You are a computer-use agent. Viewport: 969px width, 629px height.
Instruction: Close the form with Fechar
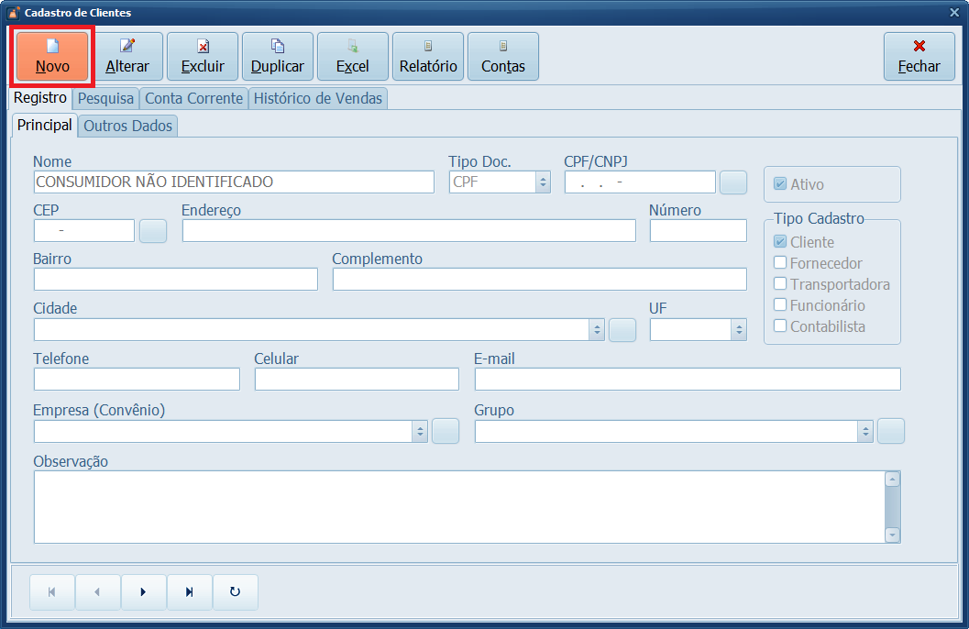click(x=919, y=57)
